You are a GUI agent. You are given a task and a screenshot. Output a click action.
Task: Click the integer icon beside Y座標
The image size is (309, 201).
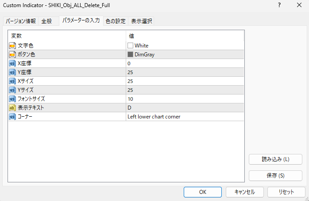tap(12, 72)
